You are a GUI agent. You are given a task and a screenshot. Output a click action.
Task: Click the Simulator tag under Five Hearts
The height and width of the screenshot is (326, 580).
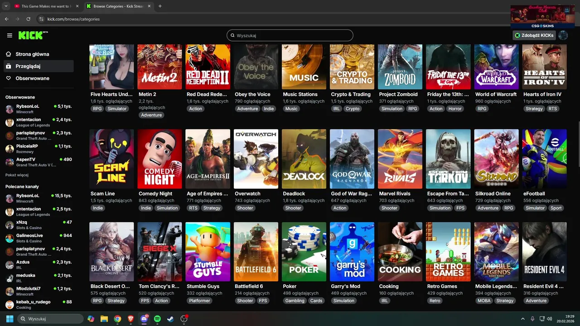pyautogui.click(x=117, y=109)
